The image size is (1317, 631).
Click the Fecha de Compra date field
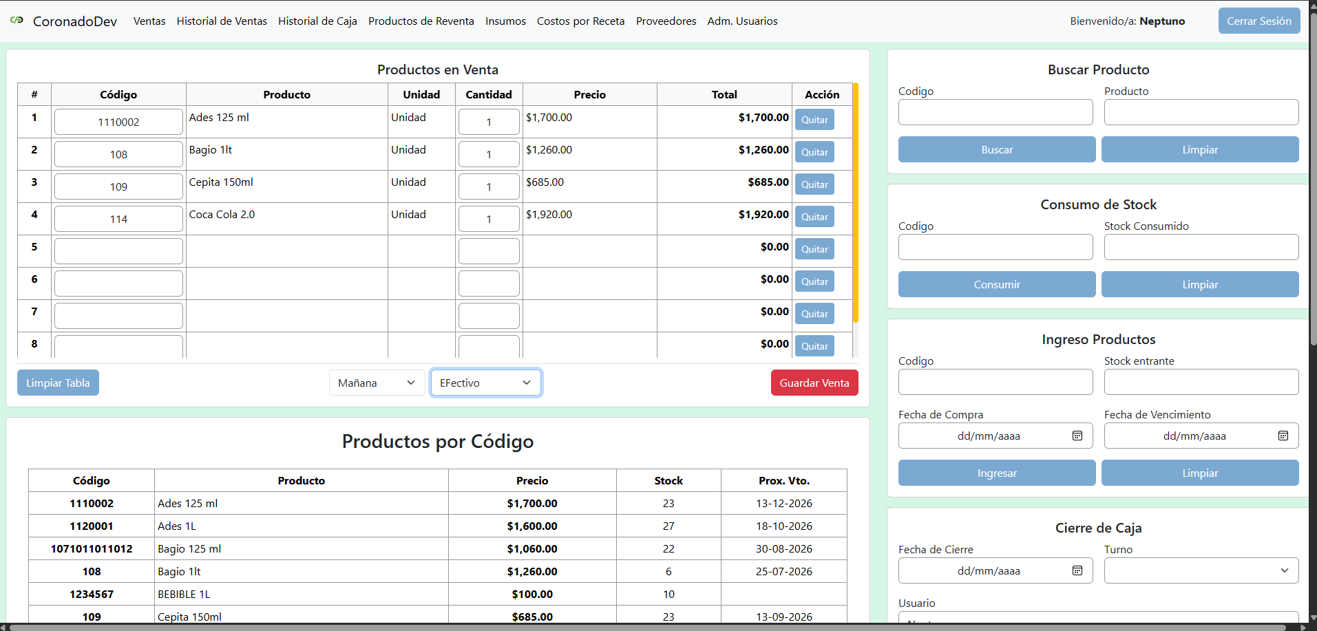pyautogui.click(x=995, y=436)
